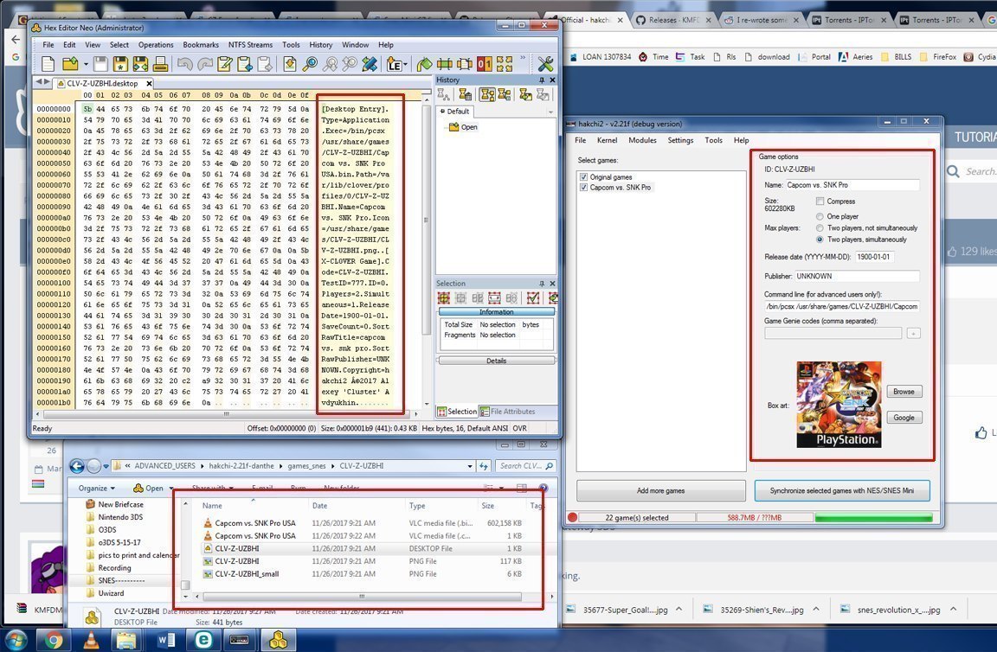The width and height of the screenshot is (997, 652).
Task: Click the red 01 view icon
Action: [484, 63]
